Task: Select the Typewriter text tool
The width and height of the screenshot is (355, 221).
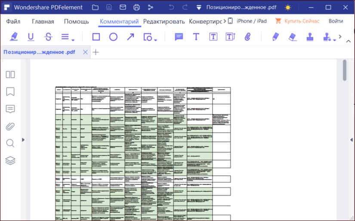Action: coord(196,37)
